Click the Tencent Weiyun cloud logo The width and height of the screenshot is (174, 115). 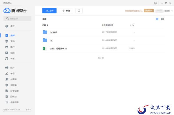(7, 11)
